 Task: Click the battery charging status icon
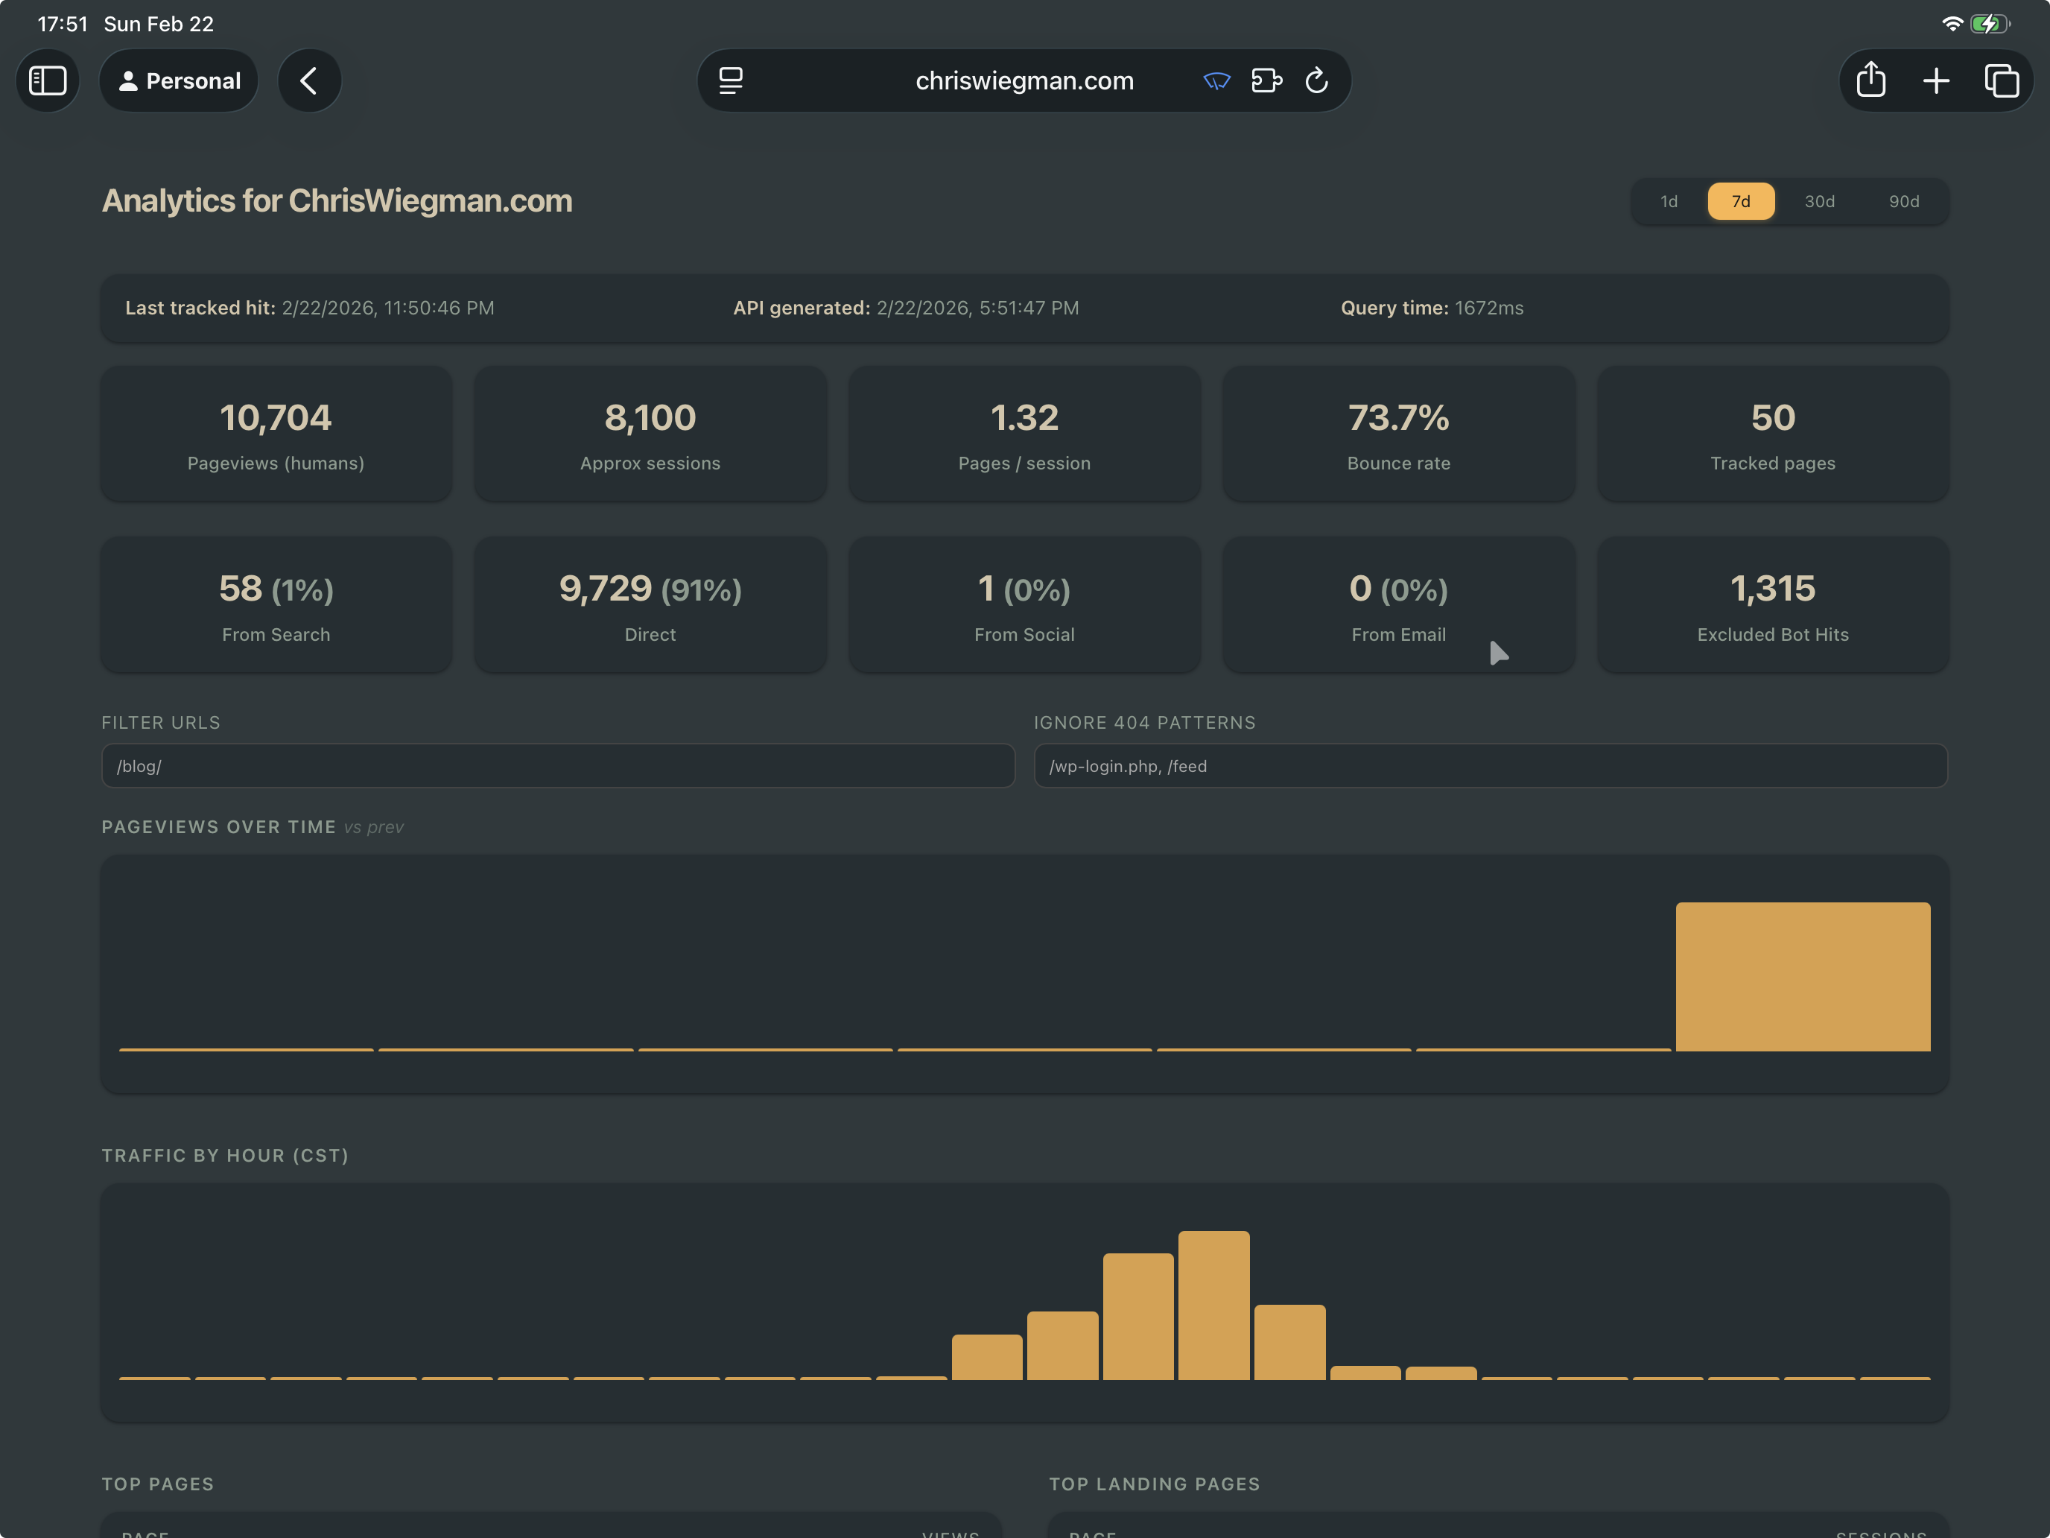(x=1990, y=24)
